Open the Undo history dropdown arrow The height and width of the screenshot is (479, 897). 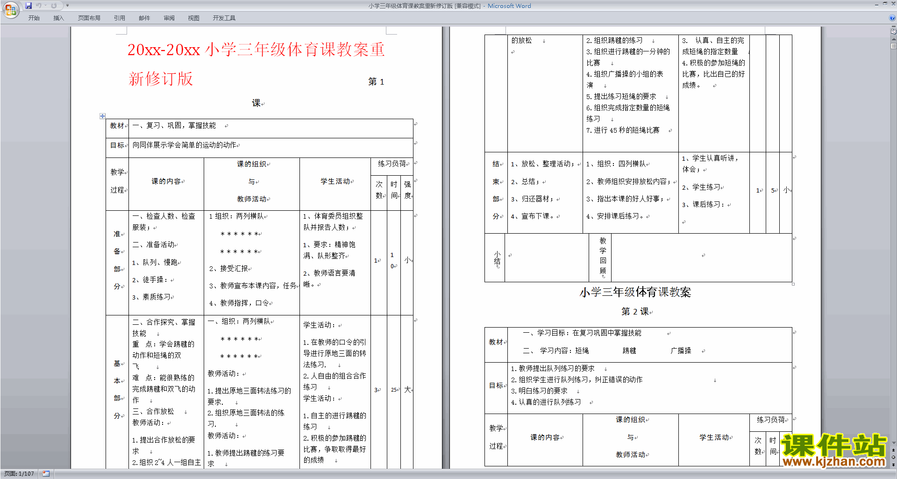tap(45, 6)
